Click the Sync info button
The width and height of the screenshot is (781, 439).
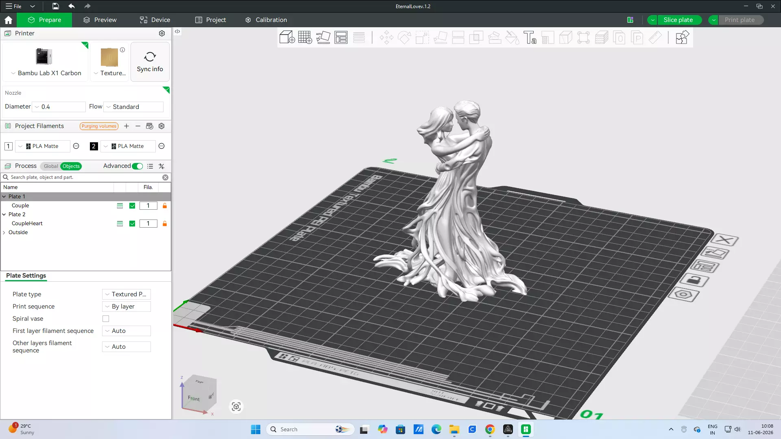(150, 62)
